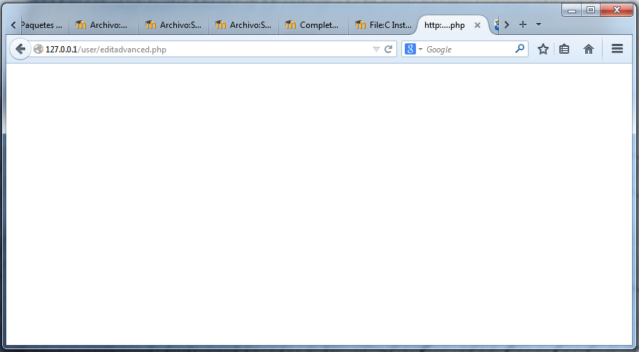
Task: Open the hamburger menu
Action: (617, 49)
